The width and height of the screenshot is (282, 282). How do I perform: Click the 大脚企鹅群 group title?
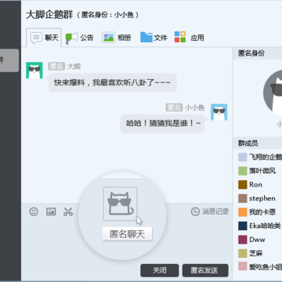click(49, 15)
